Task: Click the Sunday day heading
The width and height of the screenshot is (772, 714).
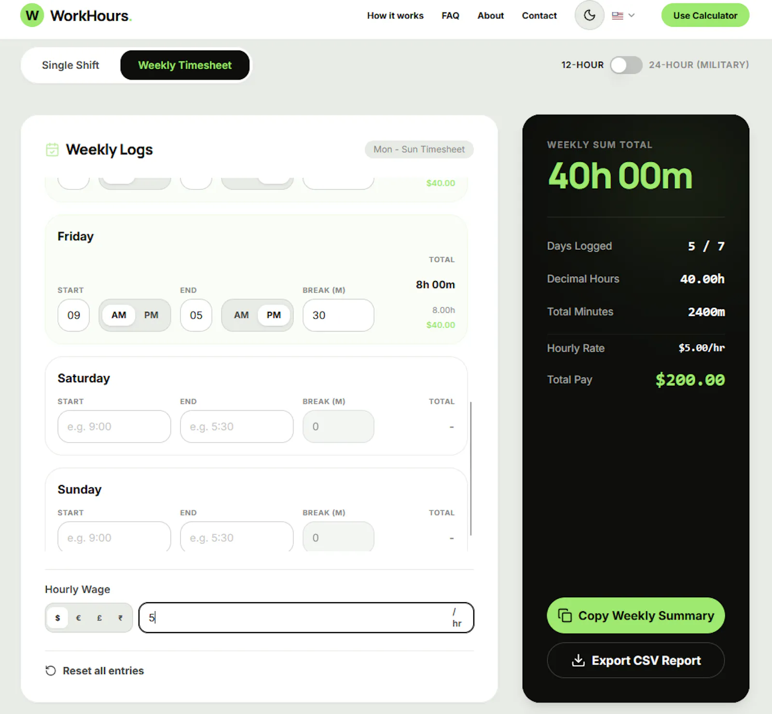Action: pyautogui.click(x=80, y=489)
